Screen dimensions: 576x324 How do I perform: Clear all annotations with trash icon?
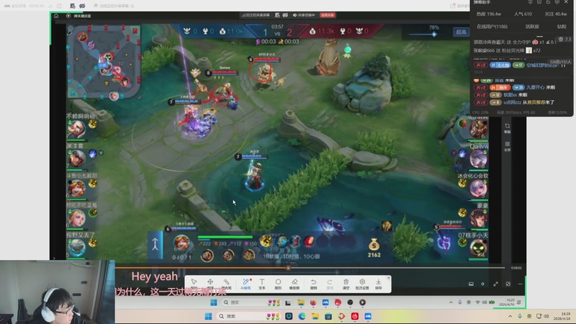tap(346, 283)
